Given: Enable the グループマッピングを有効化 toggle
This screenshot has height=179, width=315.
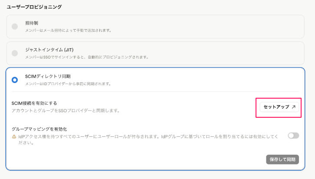Looking at the screenshot, I should coord(293,136).
